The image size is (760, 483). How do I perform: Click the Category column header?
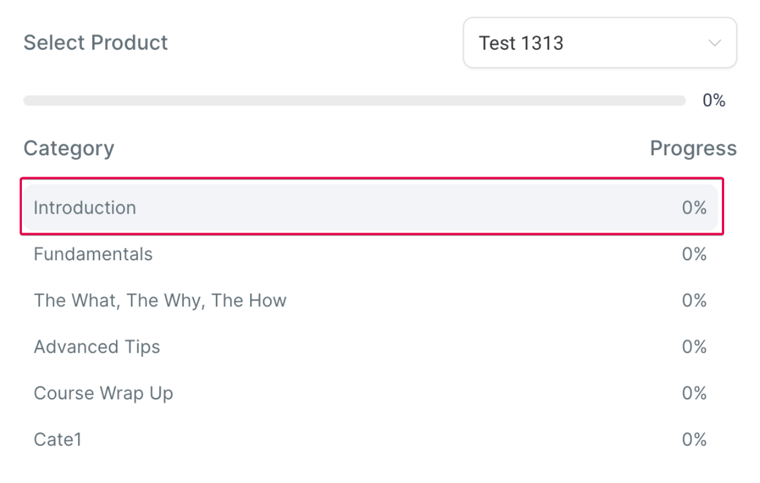tap(69, 148)
